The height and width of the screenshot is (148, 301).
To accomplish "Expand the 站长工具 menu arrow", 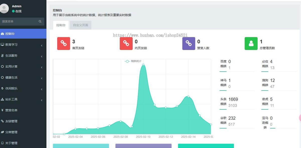I will (42, 100).
